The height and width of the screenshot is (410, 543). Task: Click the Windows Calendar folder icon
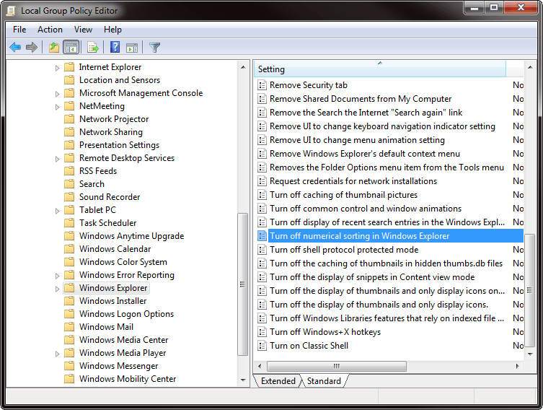tap(69, 249)
